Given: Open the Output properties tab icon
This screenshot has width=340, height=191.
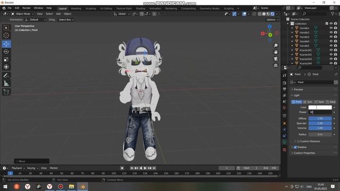Looking at the screenshot, I should click(285, 89).
